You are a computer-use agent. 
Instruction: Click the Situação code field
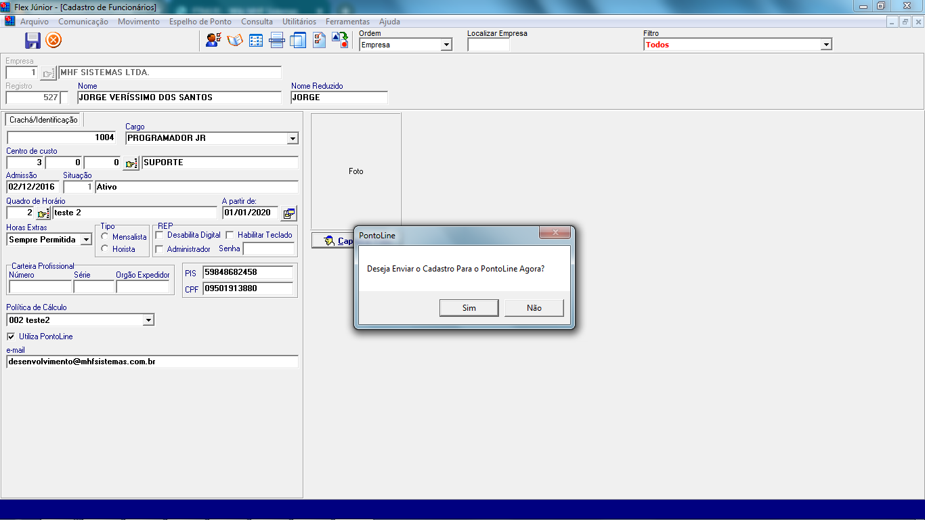pyautogui.click(x=78, y=187)
